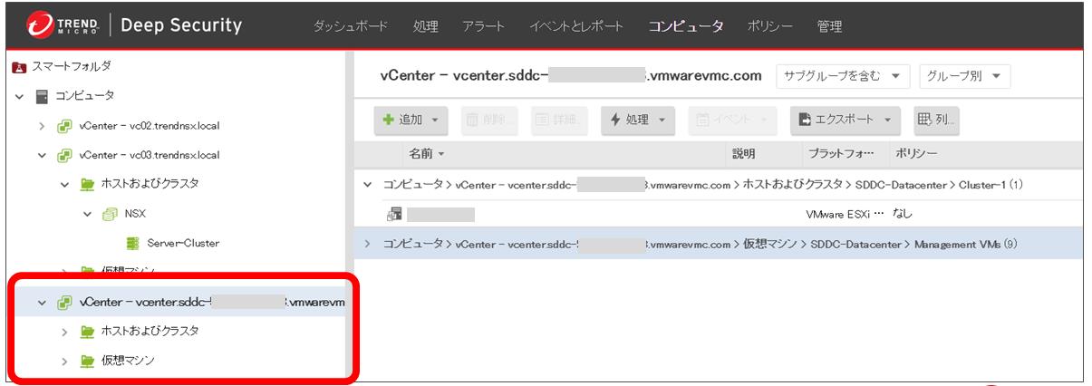Open the 処理 actions dropdown button

tap(636, 120)
